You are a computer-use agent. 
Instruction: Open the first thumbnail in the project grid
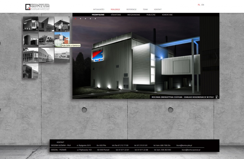[x=31, y=24]
